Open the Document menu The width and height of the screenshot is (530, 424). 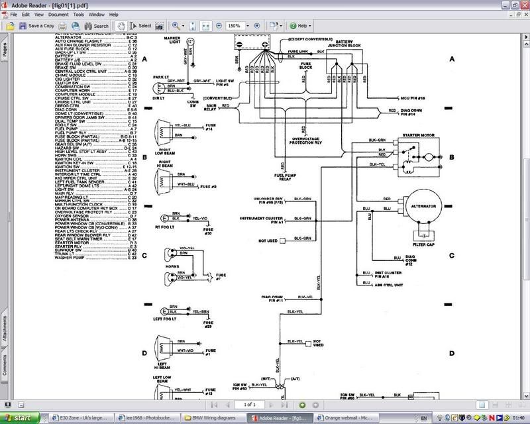[x=57, y=14]
